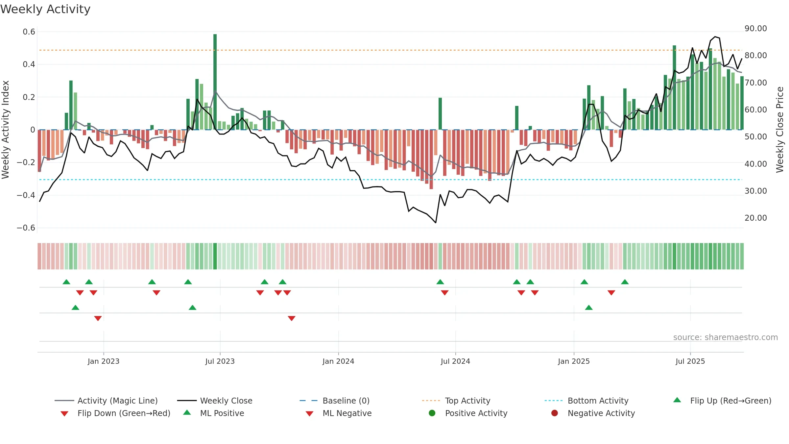Click the orange dotted Top Activity line

coord(391,50)
